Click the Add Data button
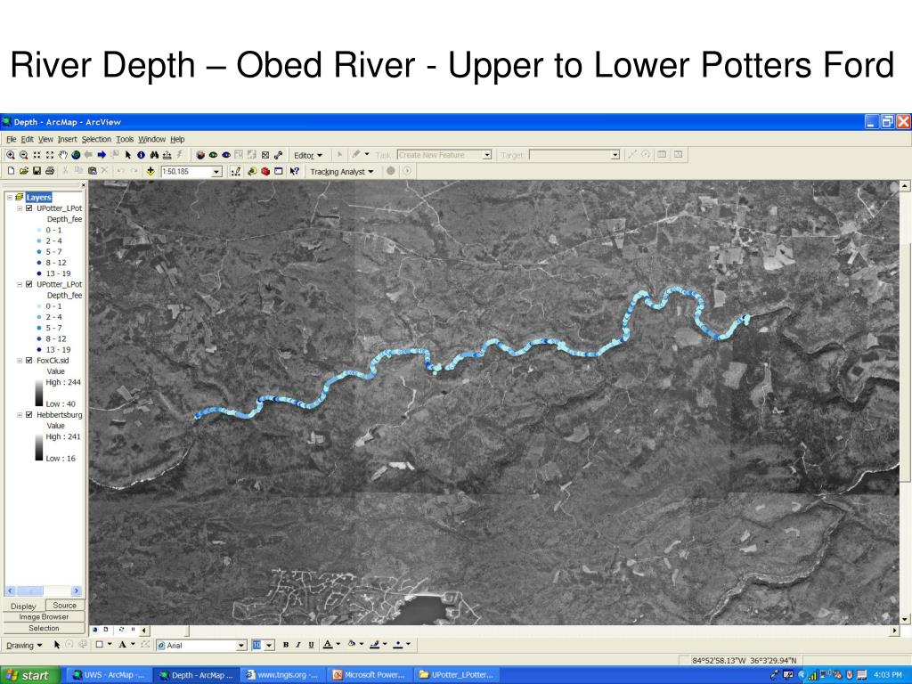This screenshot has height=684, width=912. [x=151, y=171]
